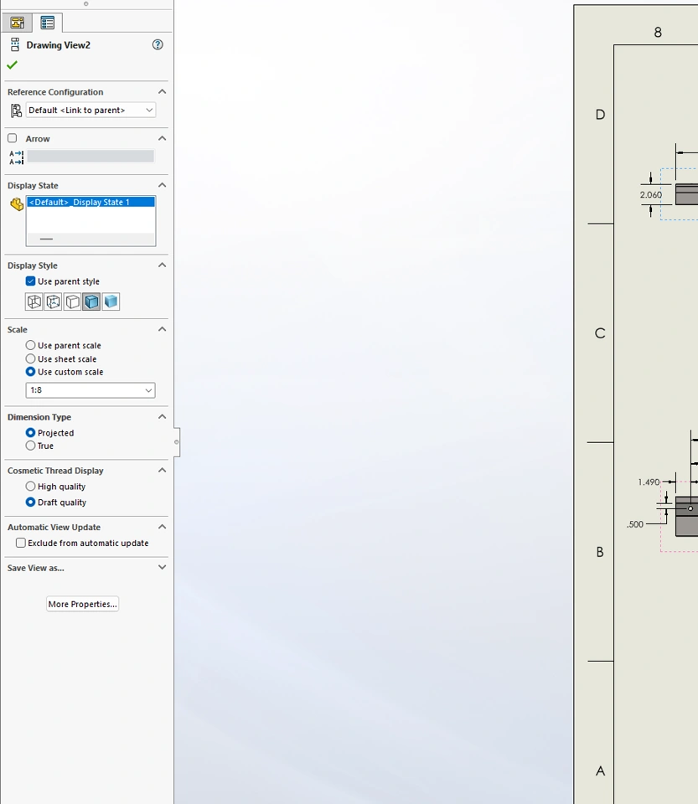Open the PropertyManager tab icon
The image size is (698, 804).
pyautogui.click(x=47, y=23)
